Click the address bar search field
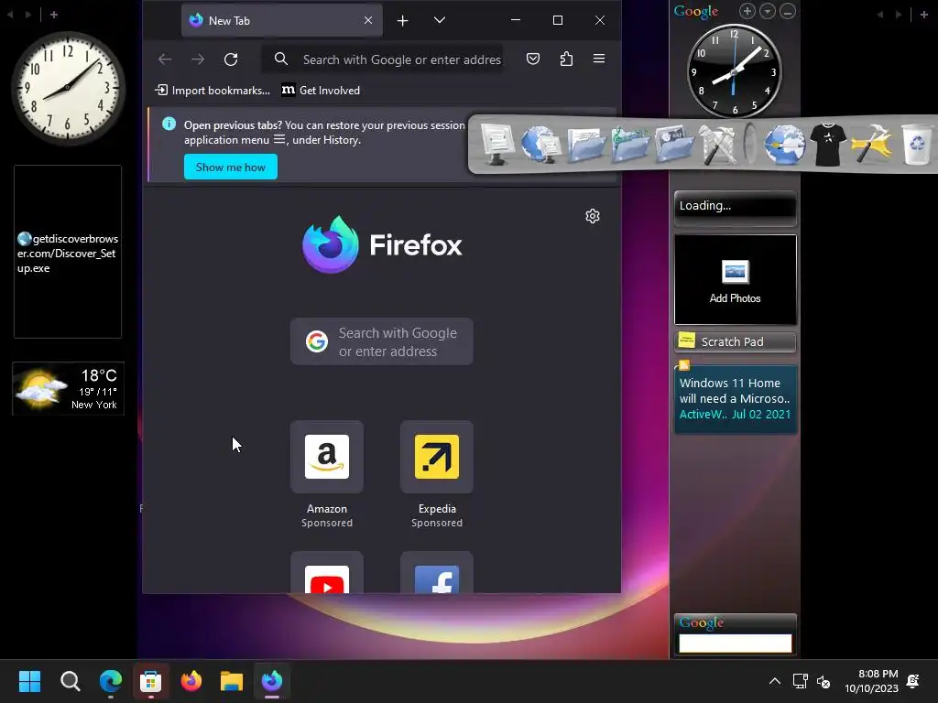 tap(384, 59)
